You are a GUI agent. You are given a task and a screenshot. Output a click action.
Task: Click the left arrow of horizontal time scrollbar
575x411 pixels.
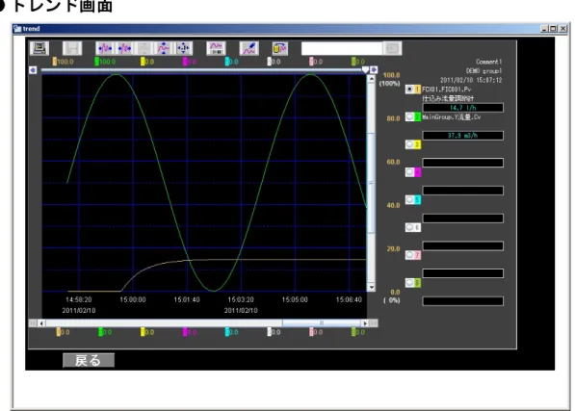click(x=41, y=323)
